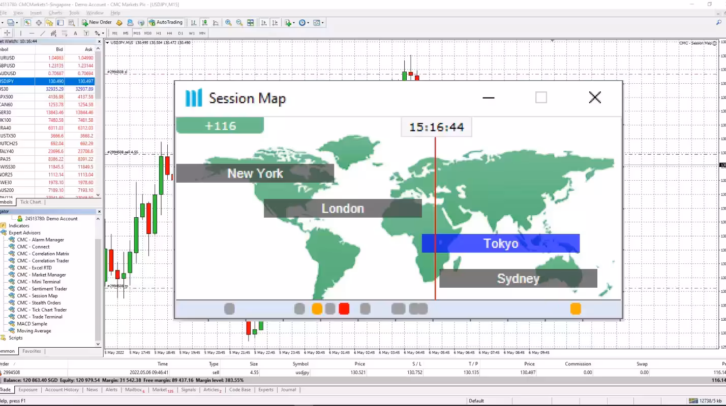
Task: Switch chart to Line chart display
Action: point(215,22)
